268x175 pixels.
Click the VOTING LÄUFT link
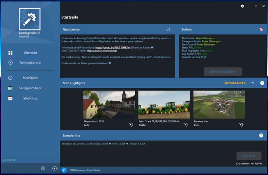pos(235,83)
